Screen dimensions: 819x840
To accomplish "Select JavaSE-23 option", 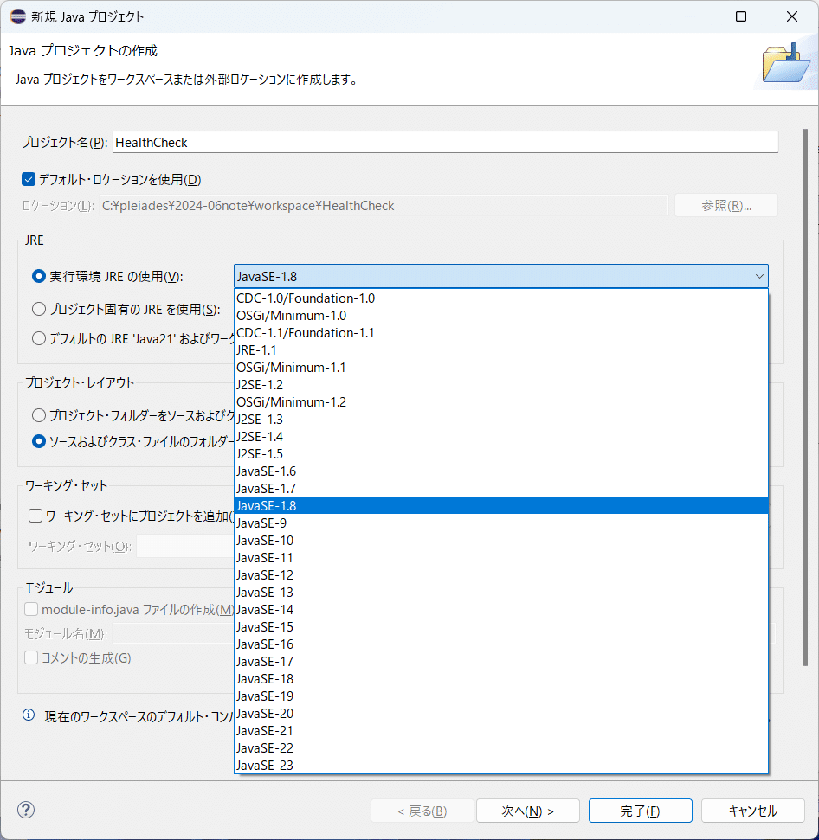I will [x=500, y=765].
